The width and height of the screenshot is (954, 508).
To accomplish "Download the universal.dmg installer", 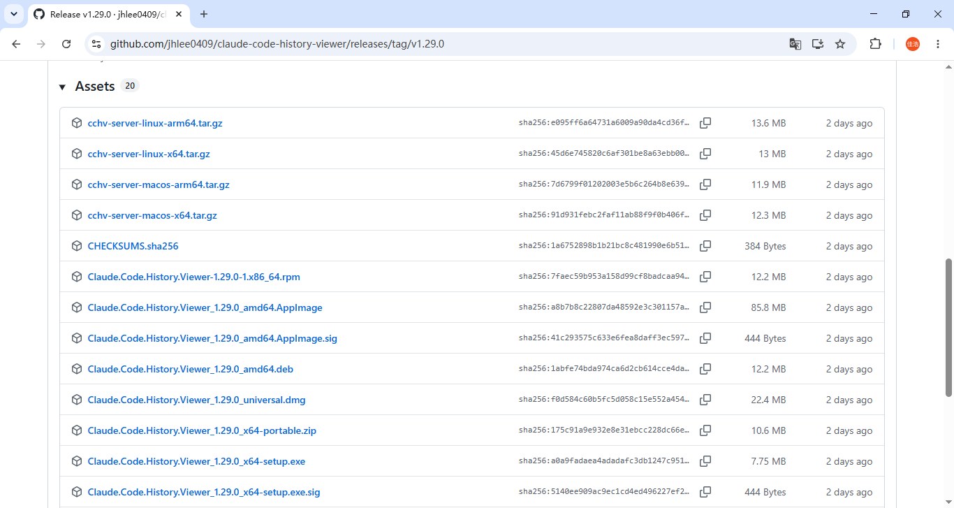I will pyautogui.click(x=197, y=400).
